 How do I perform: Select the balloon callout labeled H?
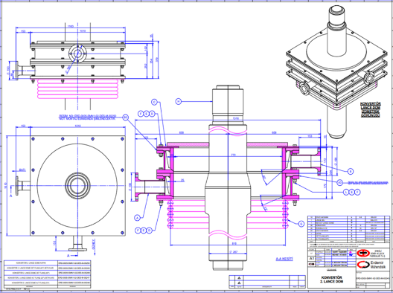179,101
